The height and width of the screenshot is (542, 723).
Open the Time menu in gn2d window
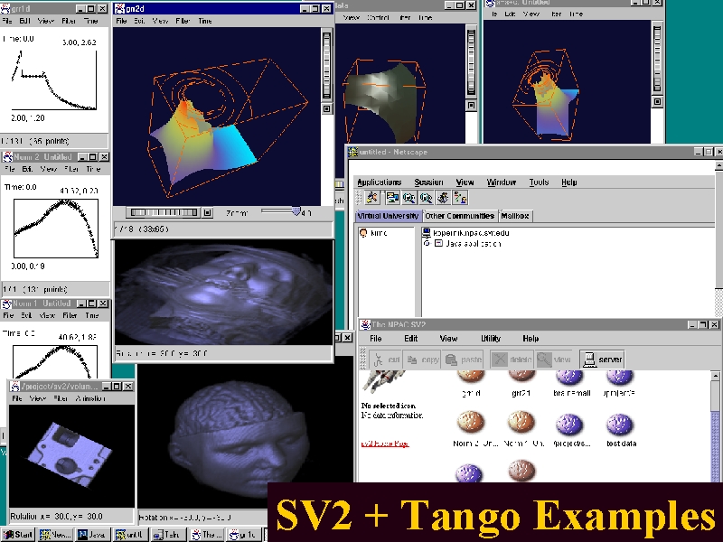205,21
